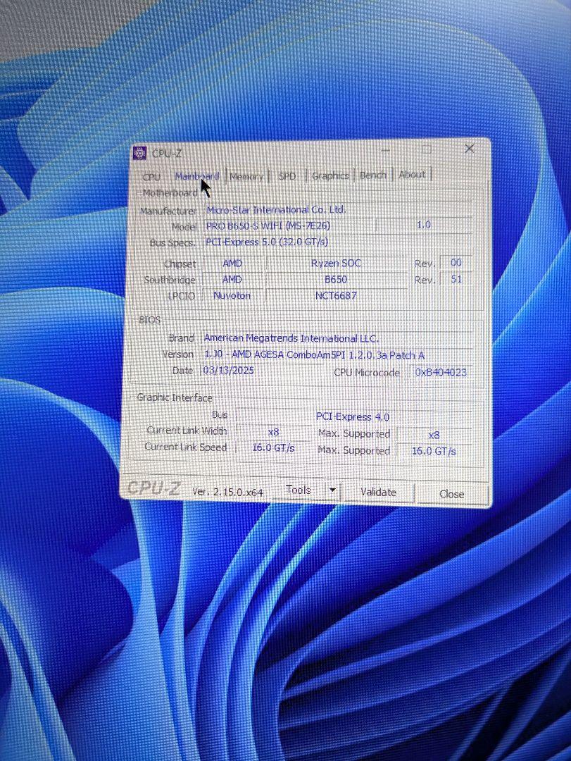Click the Bus Specs PCI-Express 5.0 field
Viewport: 571px width, 761px height.
coord(337,242)
